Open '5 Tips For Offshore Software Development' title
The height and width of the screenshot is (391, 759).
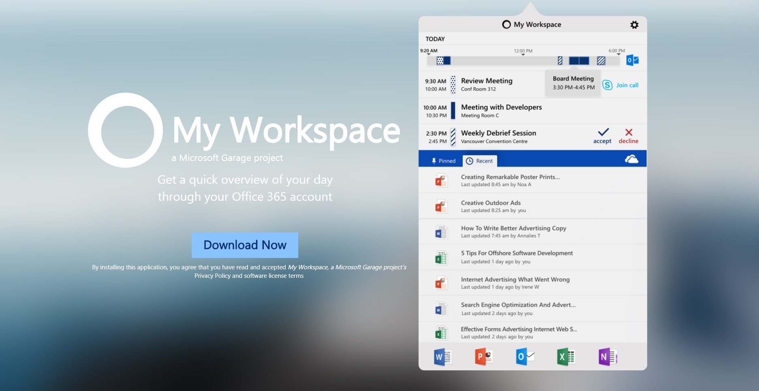pos(517,253)
